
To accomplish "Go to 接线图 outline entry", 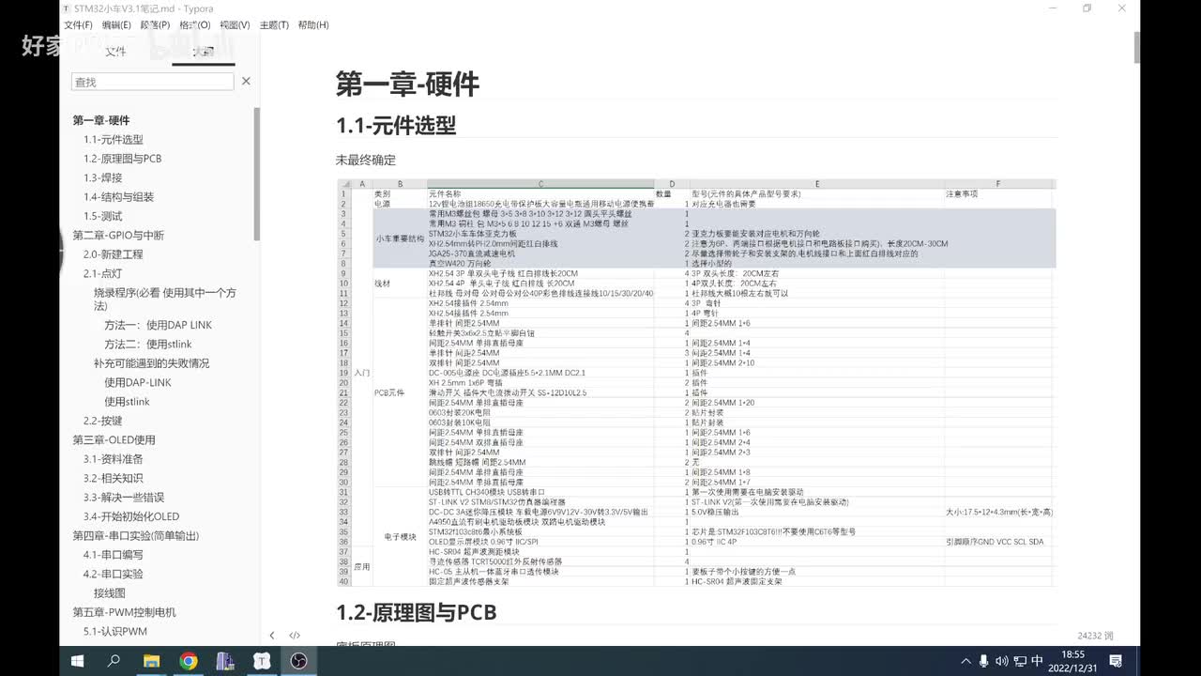I will [x=109, y=593].
